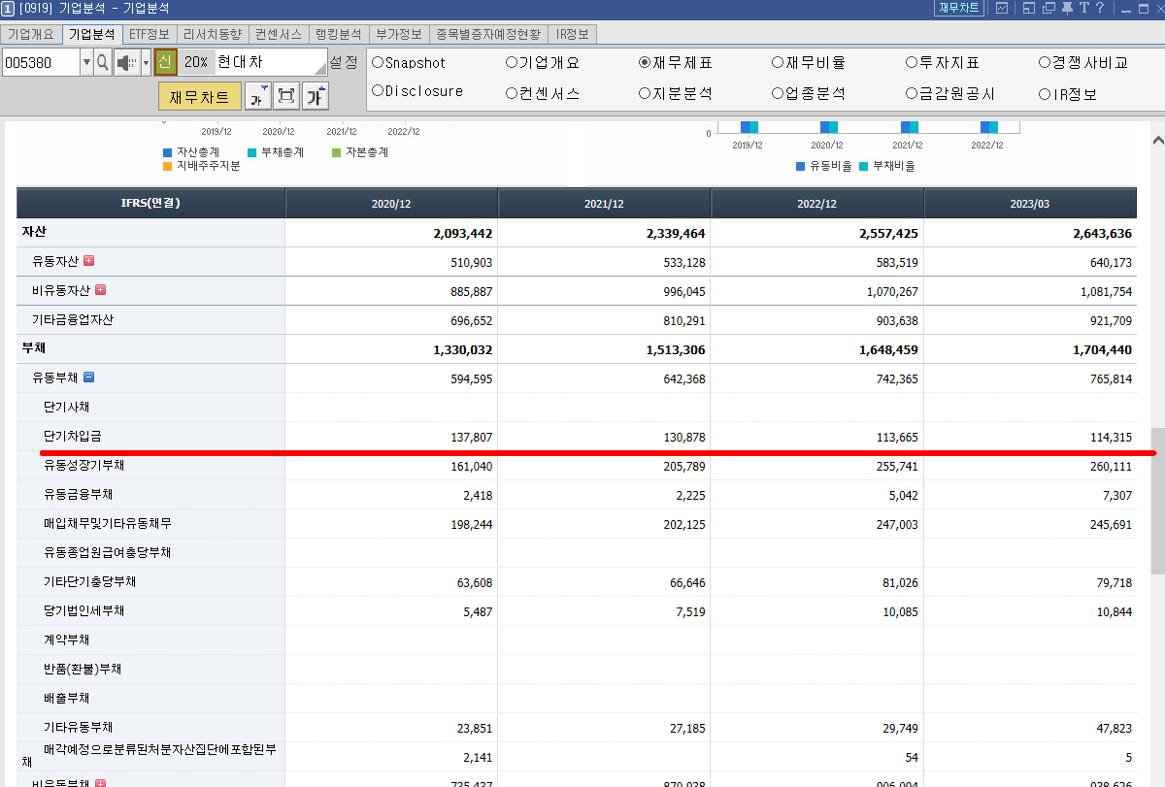Viewport: 1165px width, 787px height.
Task: Switch to the 기업개요 tab
Action: (x=31, y=34)
